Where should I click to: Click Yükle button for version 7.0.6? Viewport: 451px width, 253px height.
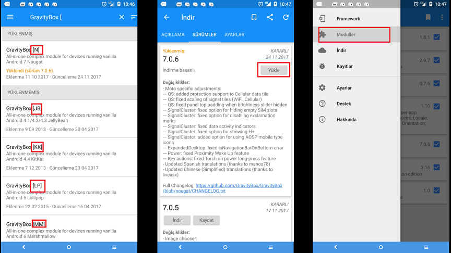(x=274, y=70)
